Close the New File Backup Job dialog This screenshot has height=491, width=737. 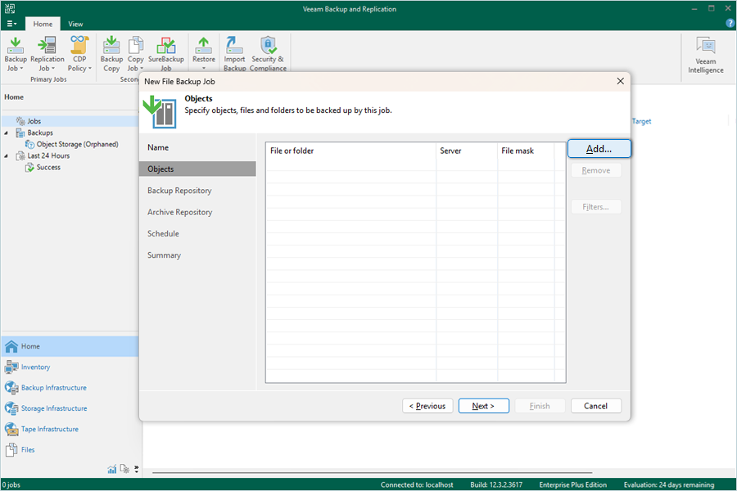point(621,81)
